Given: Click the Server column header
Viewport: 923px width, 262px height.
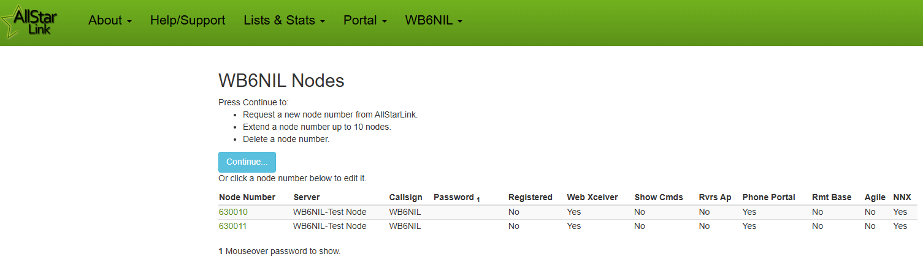Looking at the screenshot, I should tap(307, 197).
